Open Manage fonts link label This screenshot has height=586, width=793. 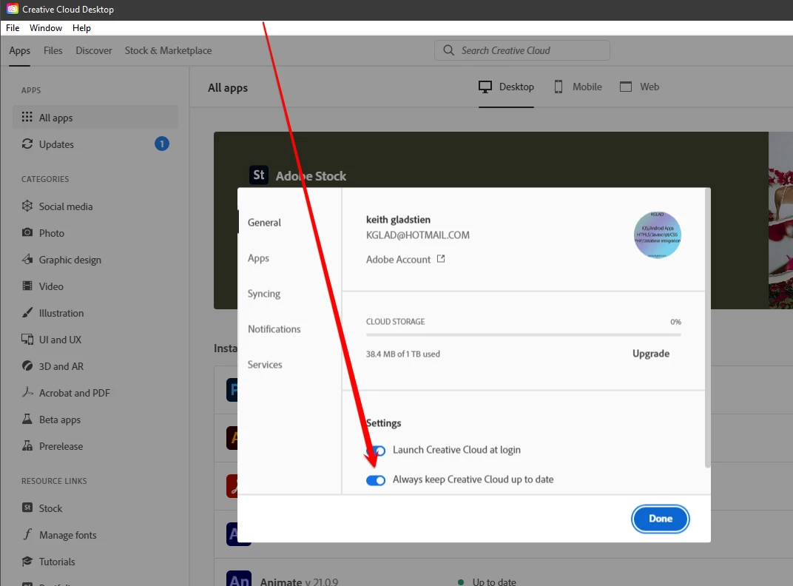68,535
